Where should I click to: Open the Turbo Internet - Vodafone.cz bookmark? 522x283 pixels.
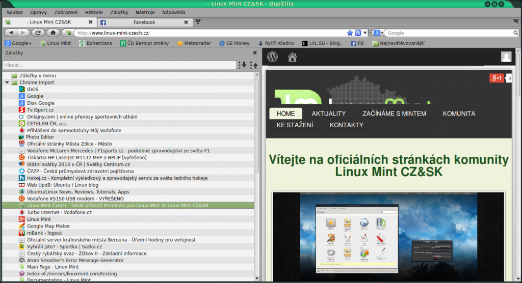pos(55,212)
